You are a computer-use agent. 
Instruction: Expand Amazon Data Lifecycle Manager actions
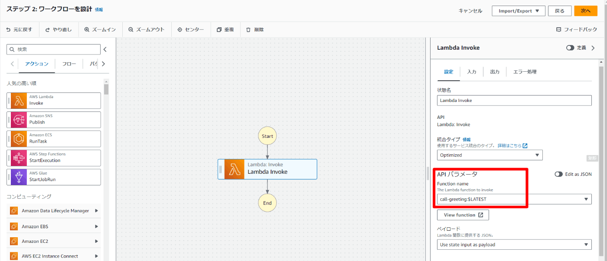[x=96, y=211]
